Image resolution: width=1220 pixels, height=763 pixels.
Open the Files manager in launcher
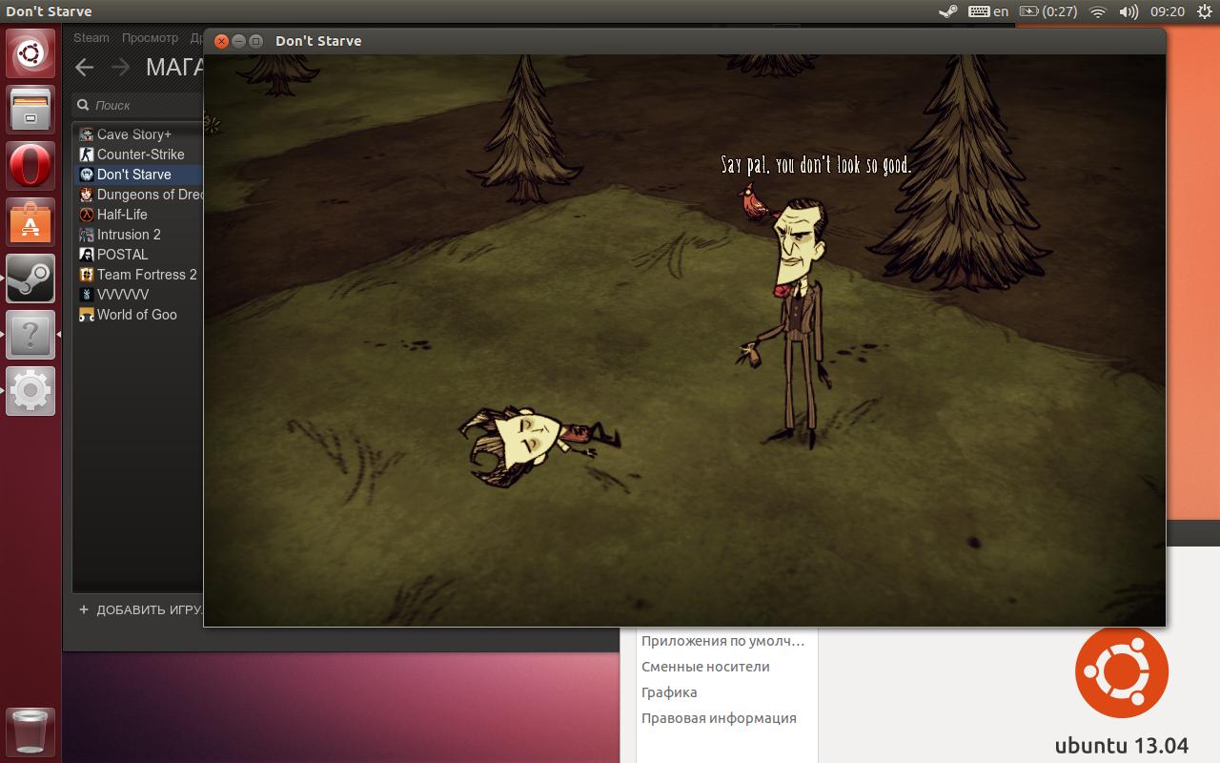[x=30, y=110]
